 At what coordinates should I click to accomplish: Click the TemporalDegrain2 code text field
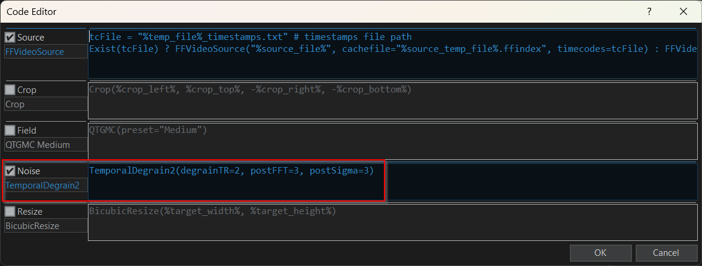393,182
